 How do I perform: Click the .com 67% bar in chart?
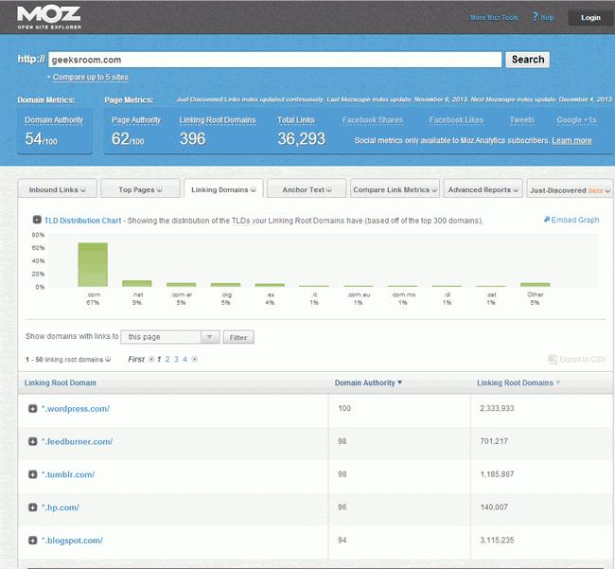(93, 264)
